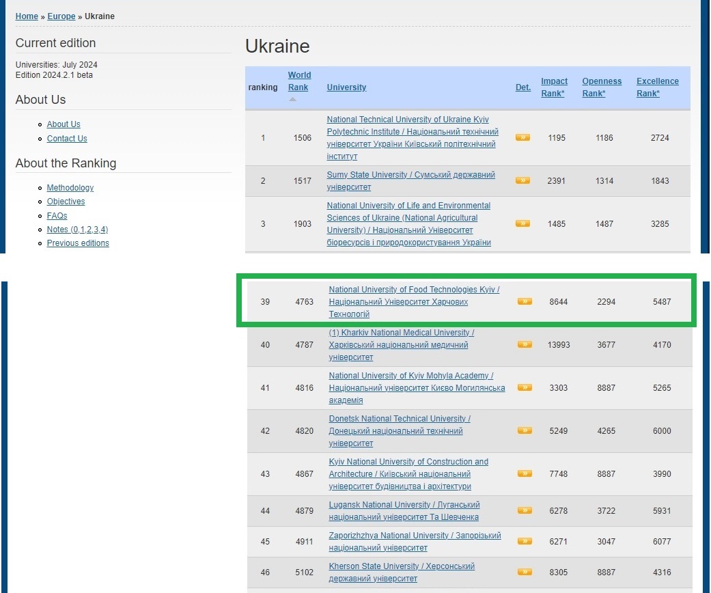
Task: Click the University column header
Action: tap(346, 87)
